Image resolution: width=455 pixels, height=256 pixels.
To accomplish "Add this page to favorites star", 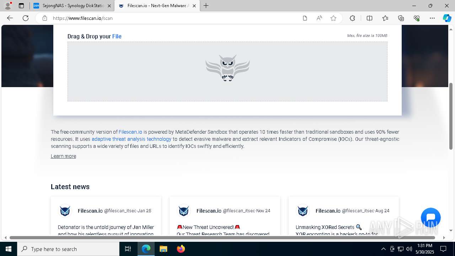I will click(333, 18).
